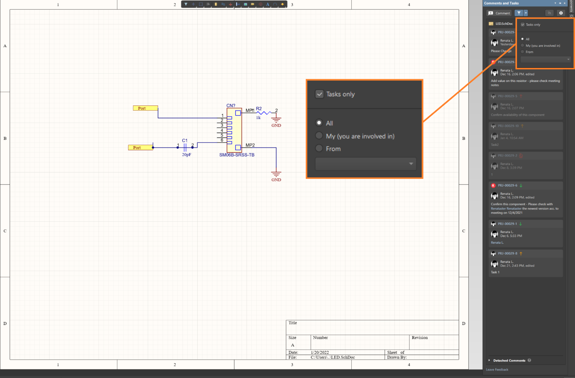Select the Place Text String tool

coord(268,4)
